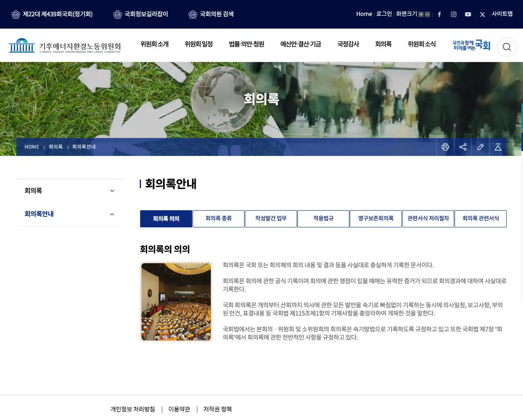The image size is (523, 418).
Task: Increase screen size with plus icon
Action: (421, 14)
